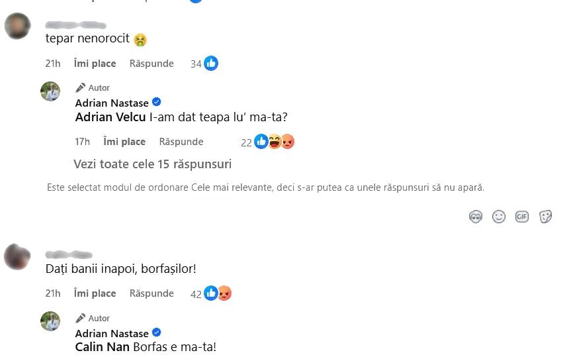
Task: Open the Calin Nan mention link
Action: click(x=103, y=346)
